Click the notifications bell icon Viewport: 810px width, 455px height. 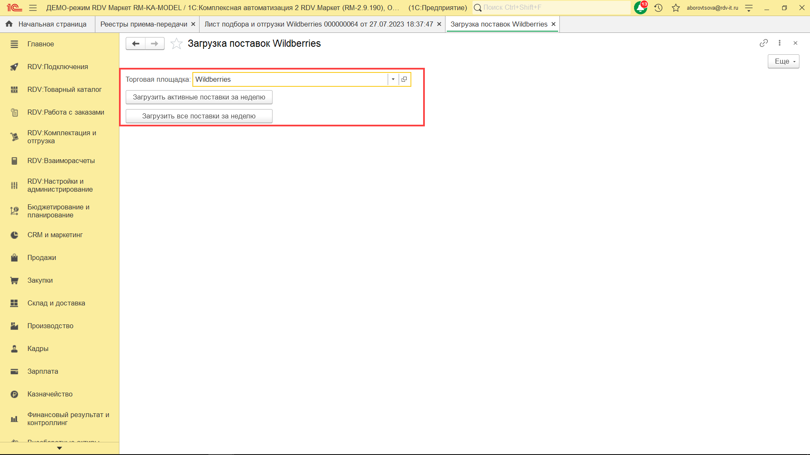[640, 8]
